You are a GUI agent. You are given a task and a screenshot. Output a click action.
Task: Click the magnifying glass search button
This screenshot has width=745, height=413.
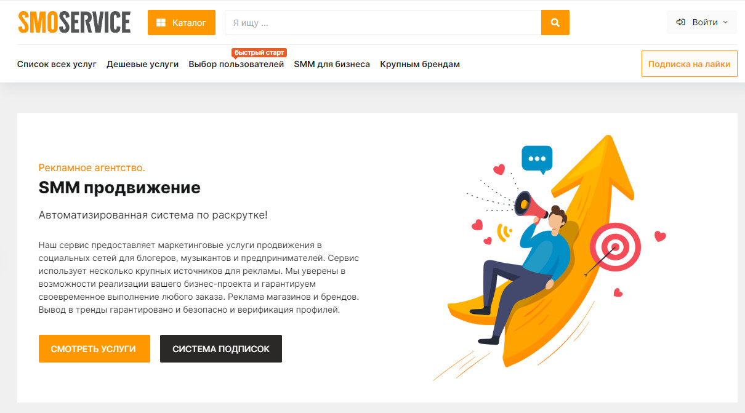click(555, 23)
